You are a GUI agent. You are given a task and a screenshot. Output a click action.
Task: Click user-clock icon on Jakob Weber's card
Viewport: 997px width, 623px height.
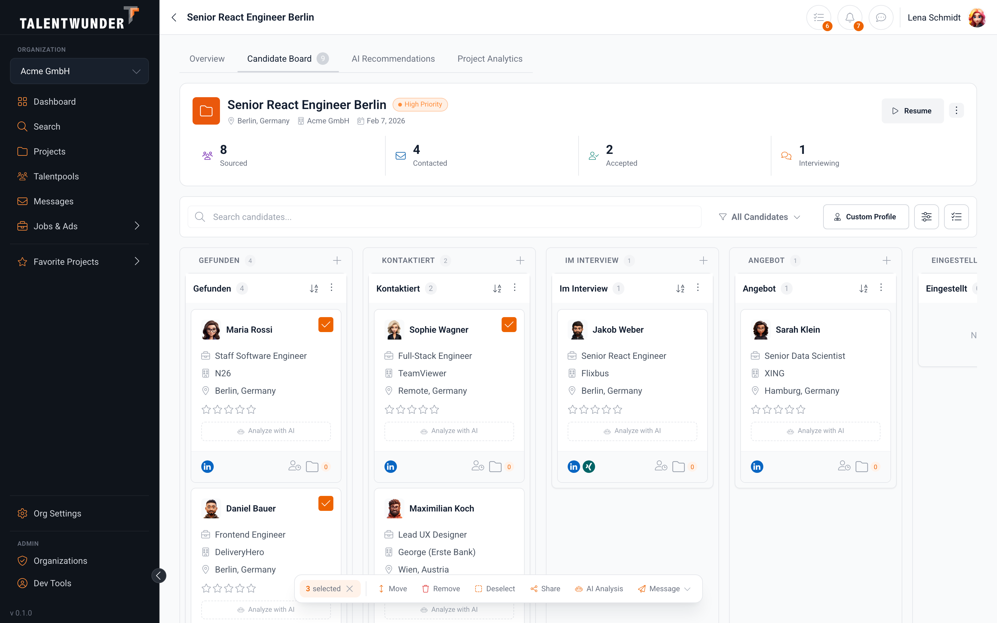(x=661, y=466)
